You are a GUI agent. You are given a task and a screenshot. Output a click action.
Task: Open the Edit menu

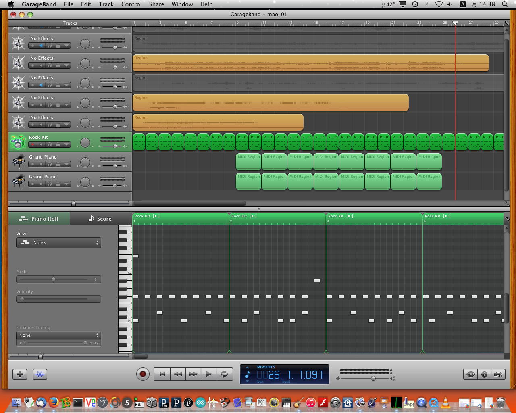click(x=86, y=4)
